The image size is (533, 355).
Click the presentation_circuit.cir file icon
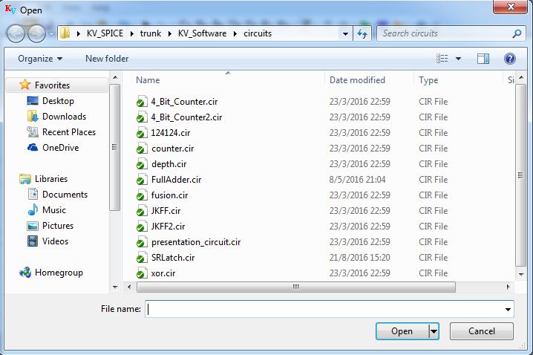(142, 242)
